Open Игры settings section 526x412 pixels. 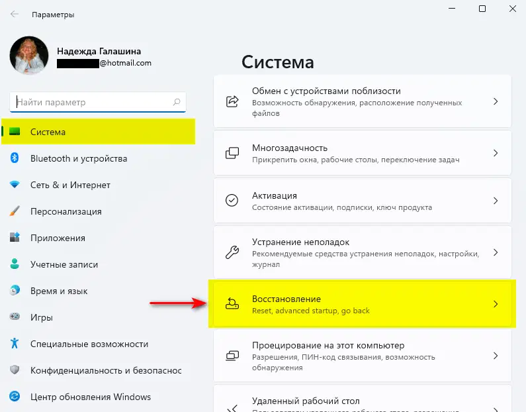[41, 317]
